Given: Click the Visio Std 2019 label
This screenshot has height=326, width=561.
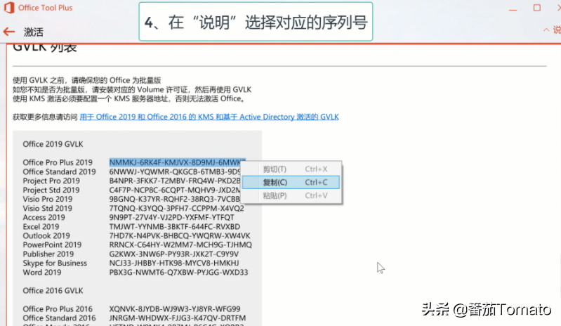Looking at the screenshot, I should click(x=48, y=208).
